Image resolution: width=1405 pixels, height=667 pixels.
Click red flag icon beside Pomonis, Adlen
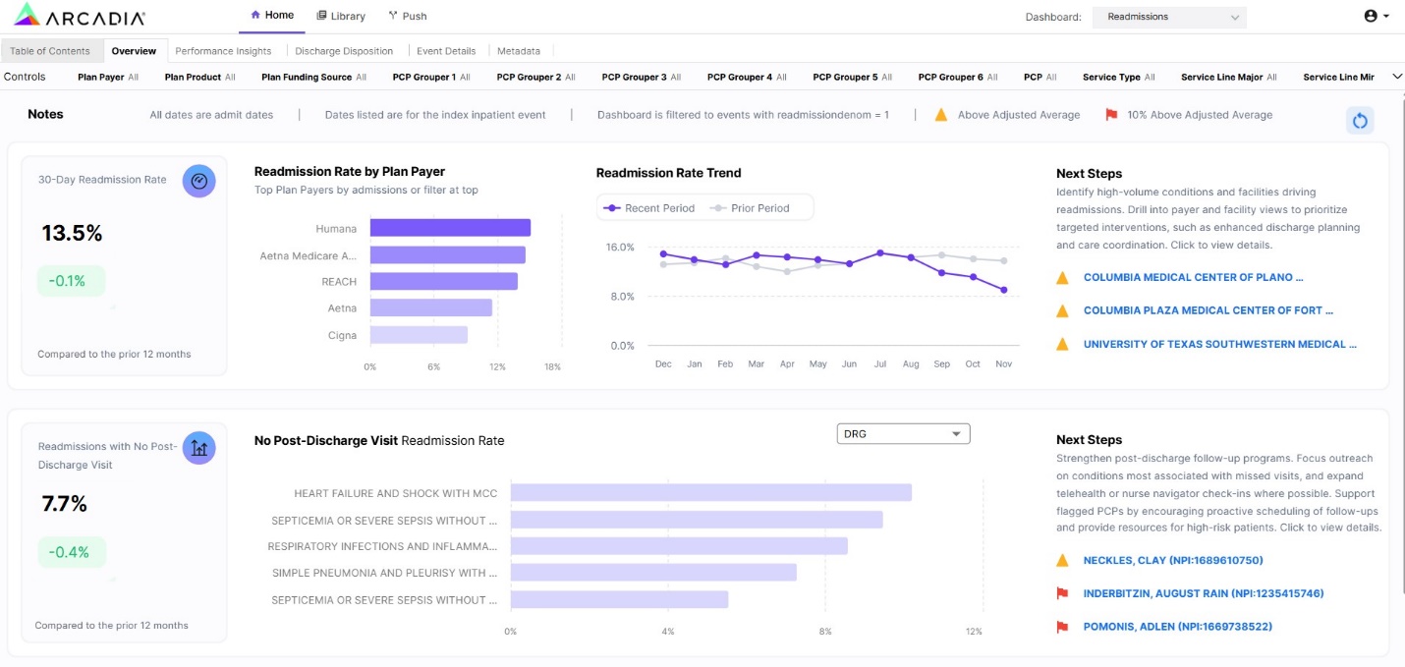tap(1062, 627)
